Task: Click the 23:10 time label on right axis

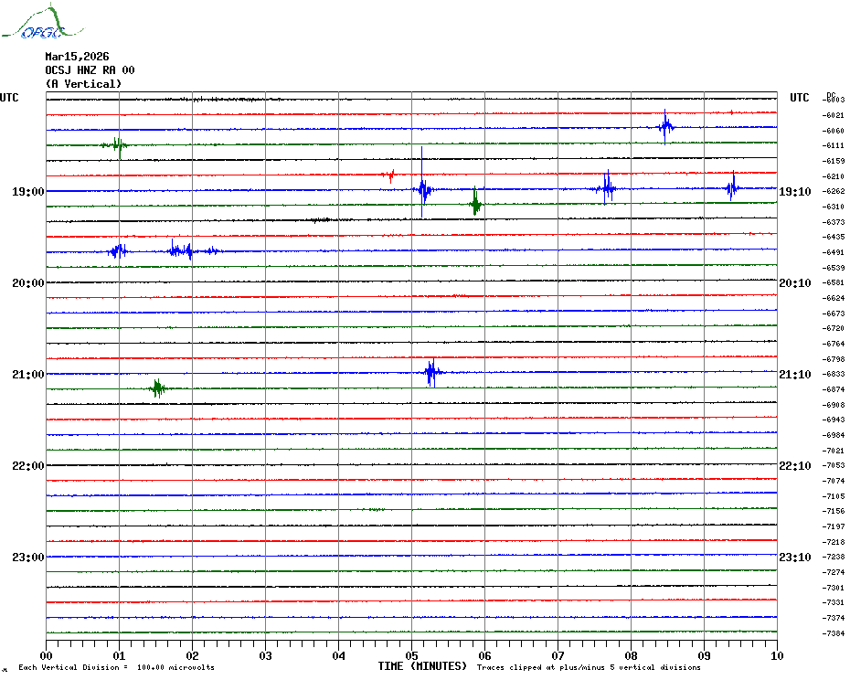Action: [x=794, y=558]
